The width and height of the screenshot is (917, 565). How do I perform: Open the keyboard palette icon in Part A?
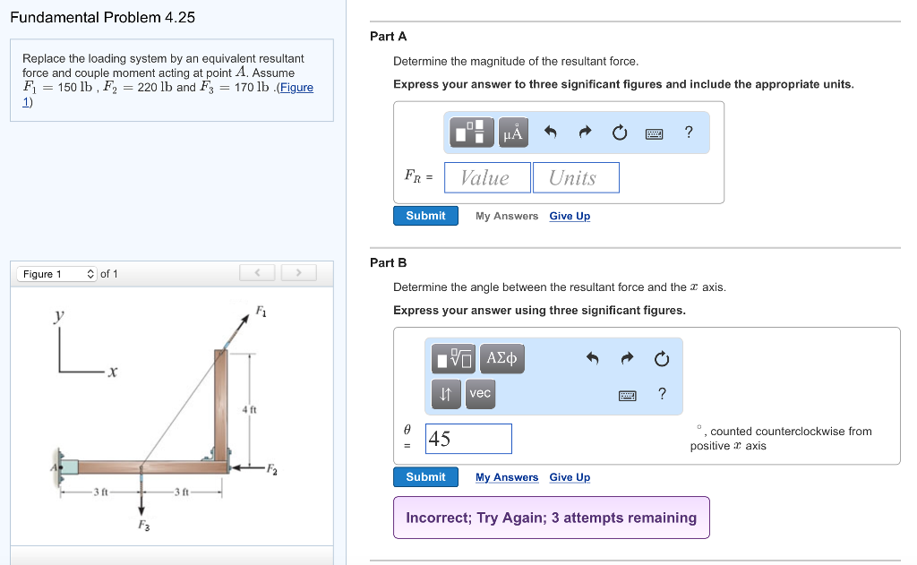[652, 133]
